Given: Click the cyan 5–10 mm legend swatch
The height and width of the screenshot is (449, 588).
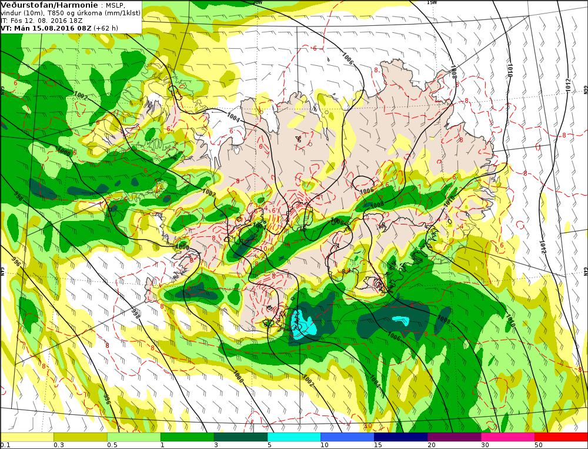Looking at the screenshot, I should tap(294, 437).
